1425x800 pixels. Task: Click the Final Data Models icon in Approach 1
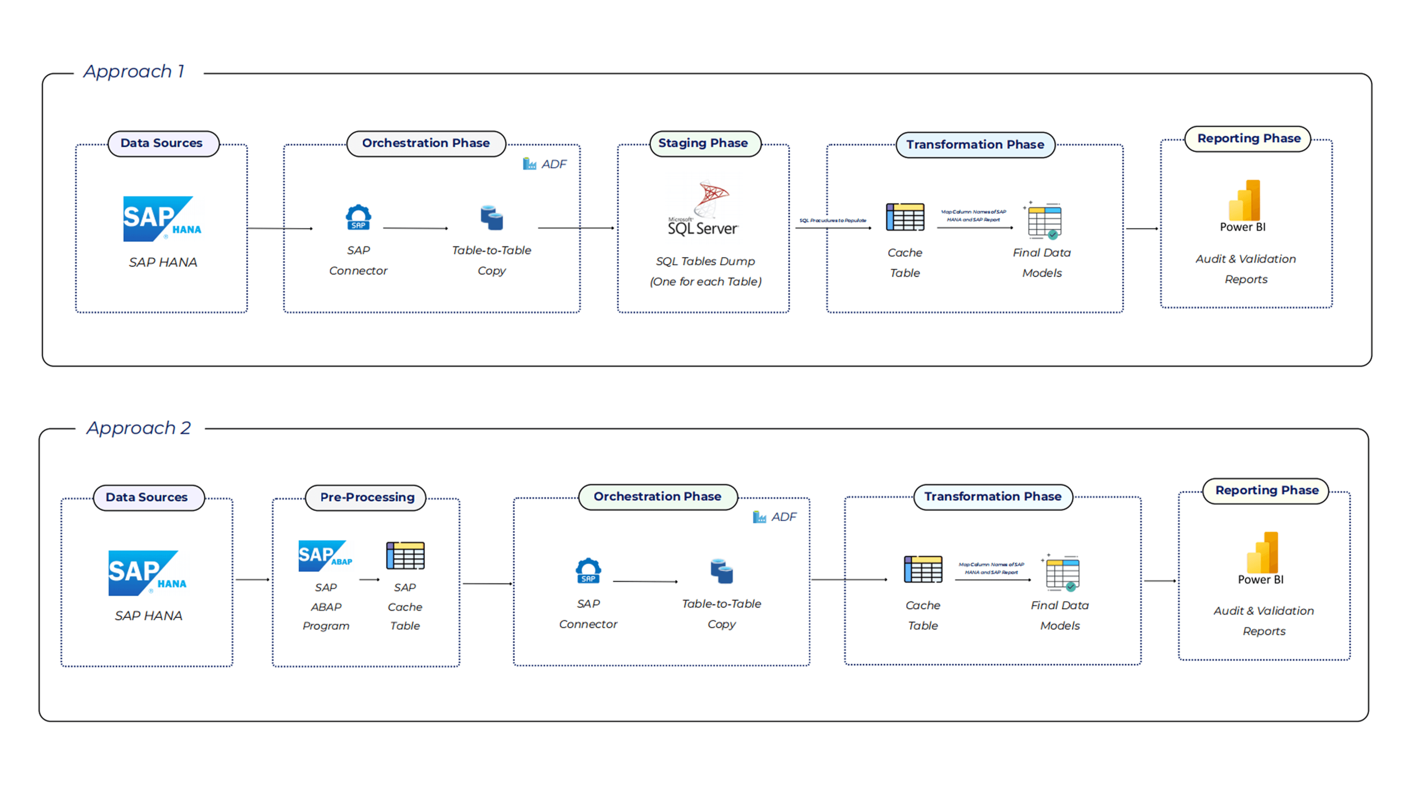click(x=1043, y=220)
